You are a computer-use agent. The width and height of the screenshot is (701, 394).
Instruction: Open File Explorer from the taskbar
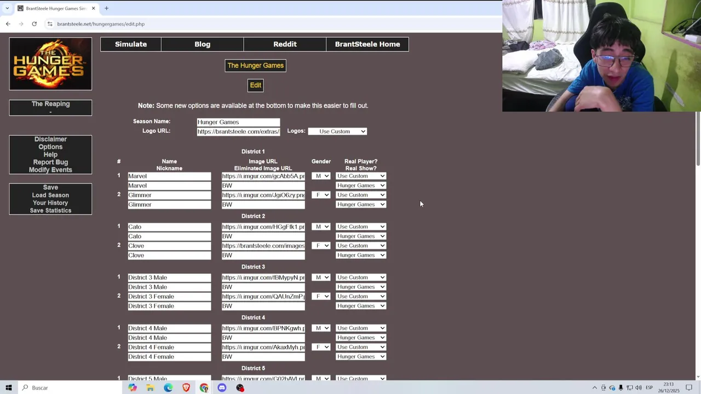pos(150,387)
